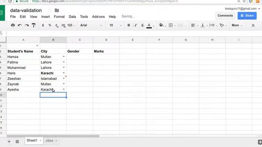Click the Print icon in toolbar
Screen dimensions: 262x147
click(13, 25)
